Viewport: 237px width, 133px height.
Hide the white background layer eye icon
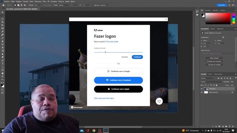[x=201, y=92]
